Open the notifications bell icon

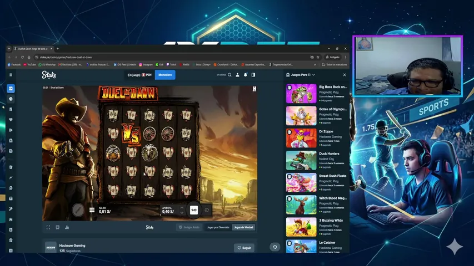(246, 75)
